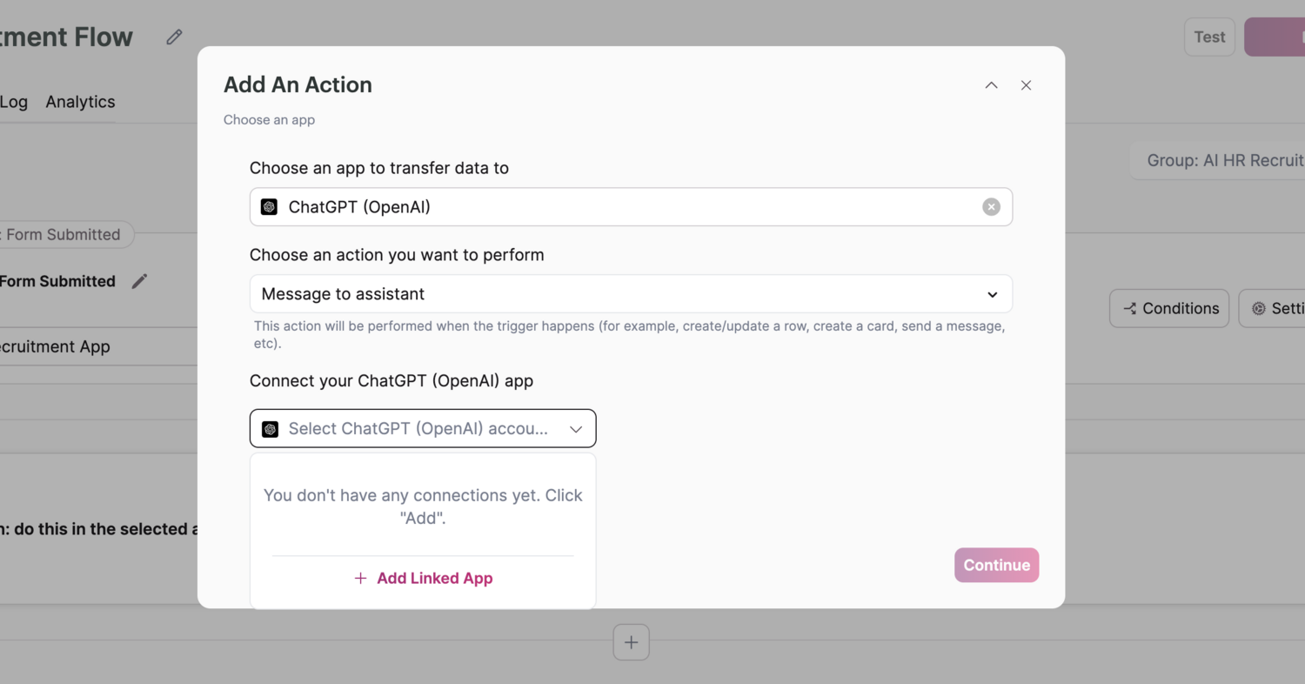Viewport: 1305px width, 684px height.
Task: Toggle the Select ChatGPT account dropdown
Action: pos(575,429)
